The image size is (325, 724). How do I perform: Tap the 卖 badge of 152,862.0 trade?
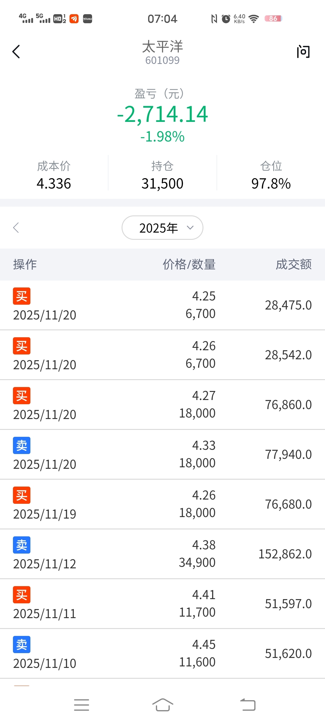pyautogui.click(x=22, y=545)
